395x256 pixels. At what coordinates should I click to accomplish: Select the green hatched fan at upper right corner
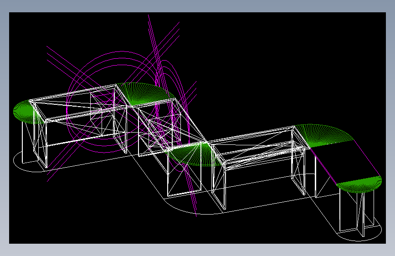[325, 135]
